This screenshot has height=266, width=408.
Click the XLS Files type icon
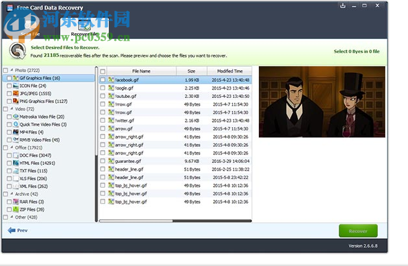coord(16,178)
